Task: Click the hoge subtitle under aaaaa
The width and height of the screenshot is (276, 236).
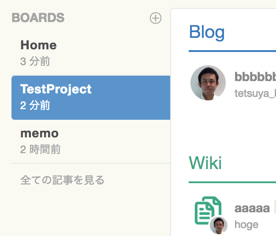Action: tap(246, 225)
